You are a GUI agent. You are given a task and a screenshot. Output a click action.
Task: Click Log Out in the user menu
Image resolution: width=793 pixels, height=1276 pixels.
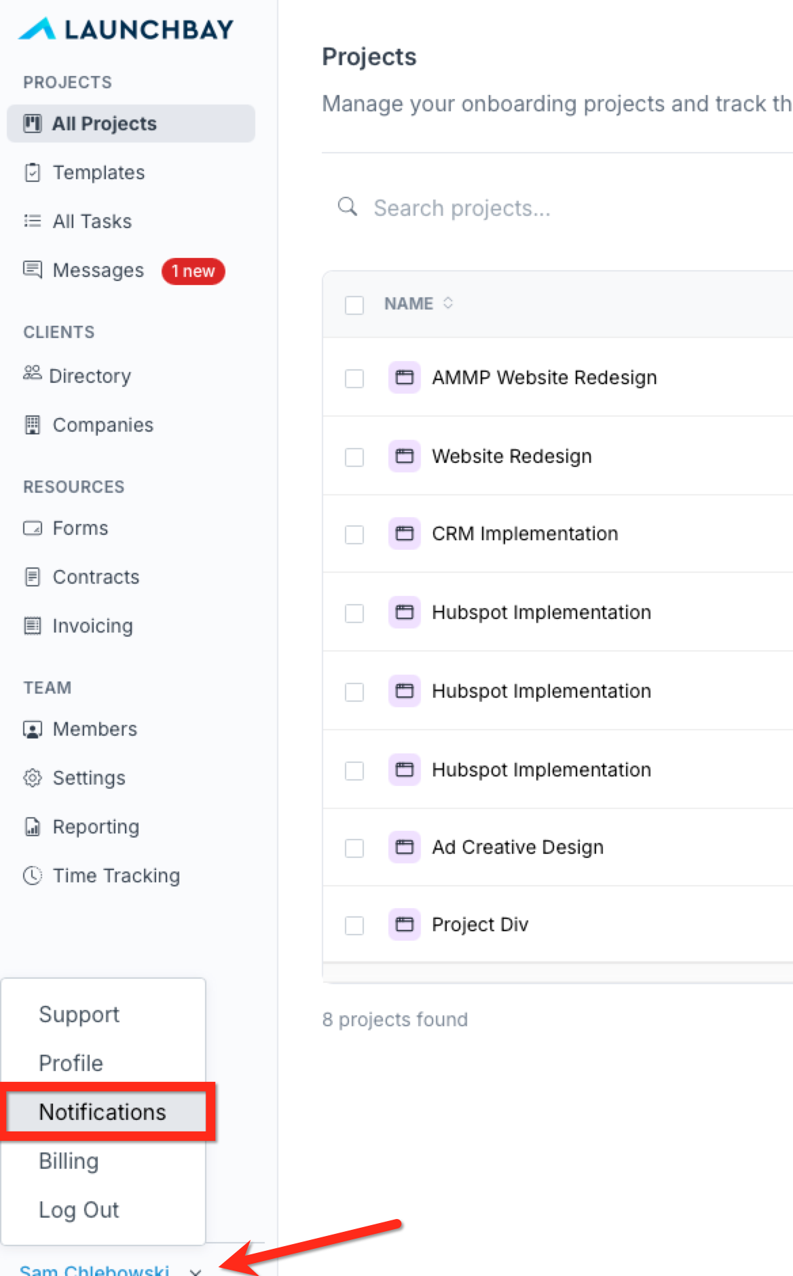[x=79, y=1209]
